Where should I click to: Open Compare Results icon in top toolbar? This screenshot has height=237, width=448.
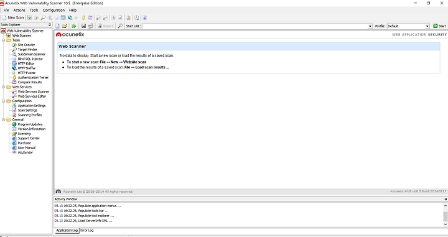pyautogui.click(x=90, y=17)
